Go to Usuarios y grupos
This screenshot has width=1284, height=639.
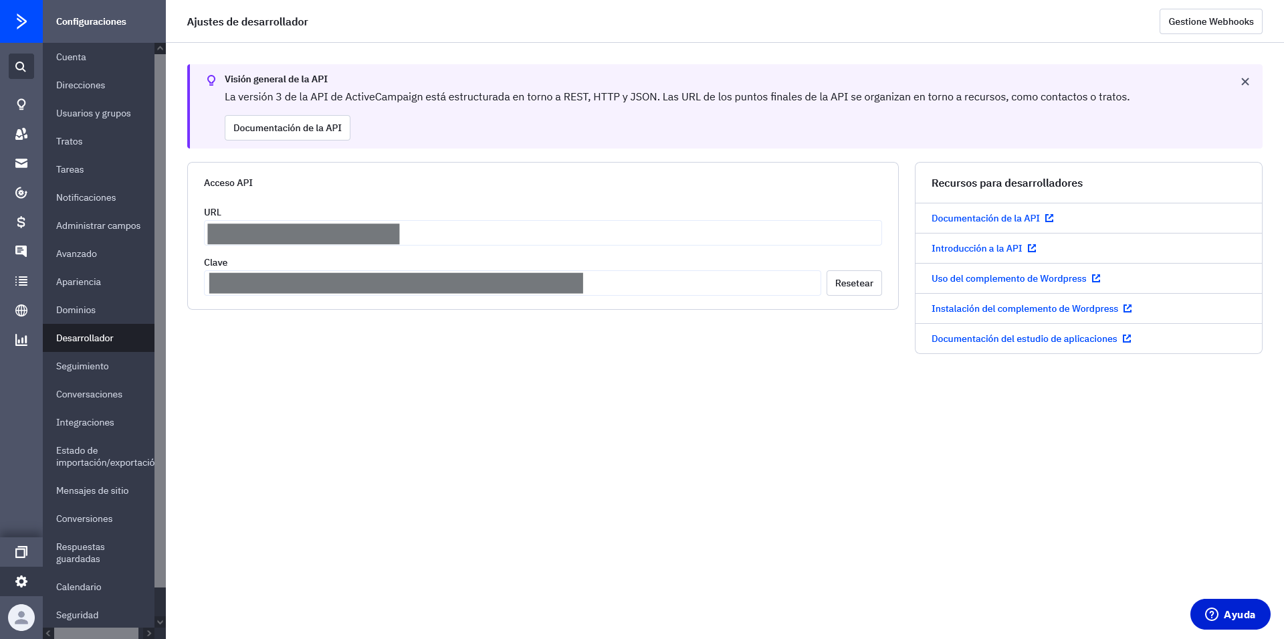click(x=98, y=113)
